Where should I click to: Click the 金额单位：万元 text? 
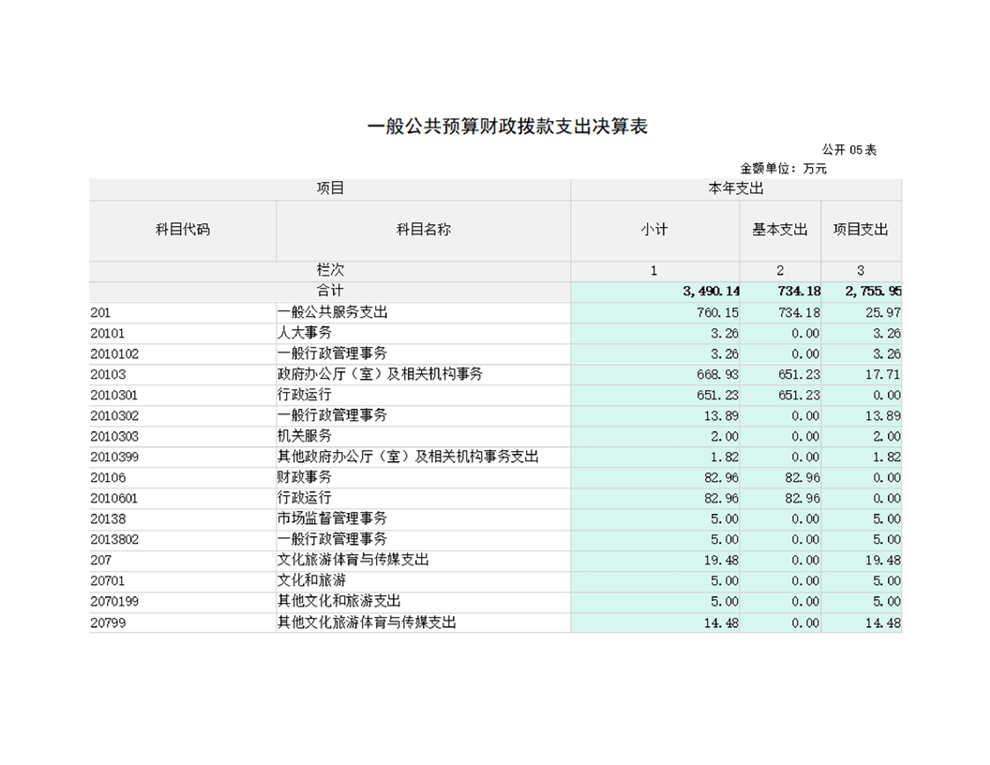[783, 169]
